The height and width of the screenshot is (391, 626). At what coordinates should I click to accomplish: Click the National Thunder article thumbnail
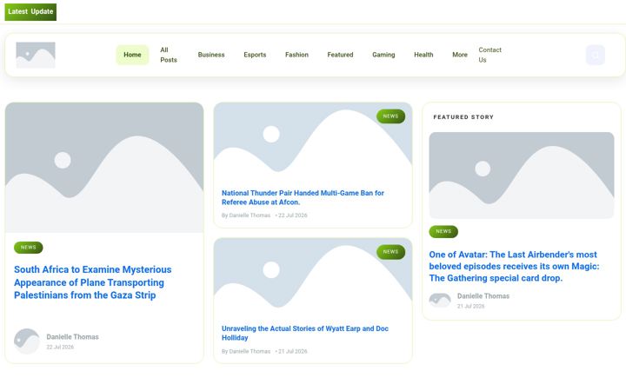coord(313,143)
